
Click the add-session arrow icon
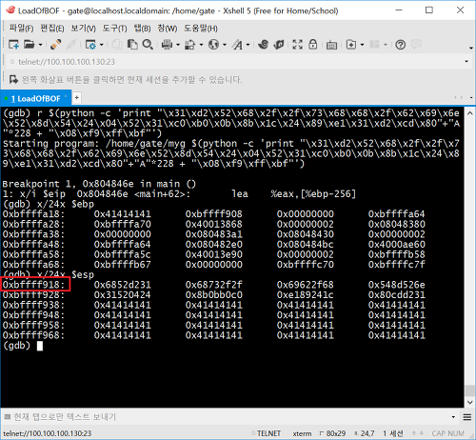point(13,79)
